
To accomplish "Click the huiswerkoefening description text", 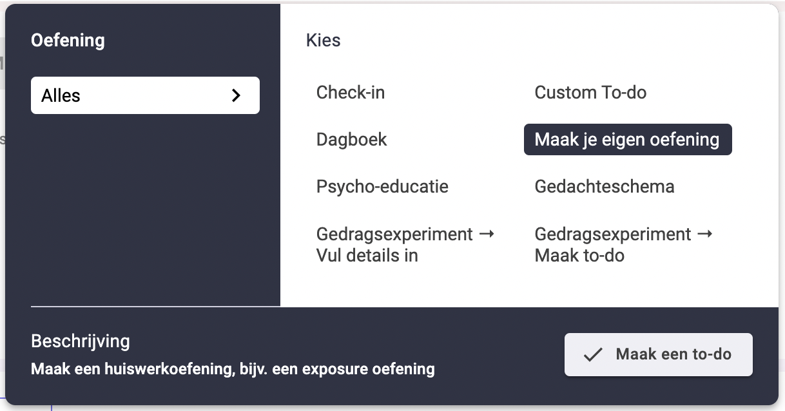I will coord(233,369).
